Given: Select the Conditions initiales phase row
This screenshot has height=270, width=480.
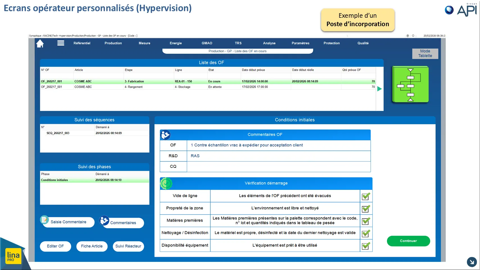Looking at the screenshot, I should click(x=94, y=180).
